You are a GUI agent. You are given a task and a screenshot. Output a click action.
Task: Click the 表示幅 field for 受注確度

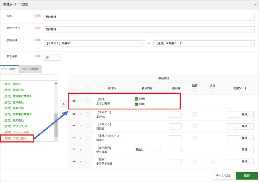(x=175, y=150)
